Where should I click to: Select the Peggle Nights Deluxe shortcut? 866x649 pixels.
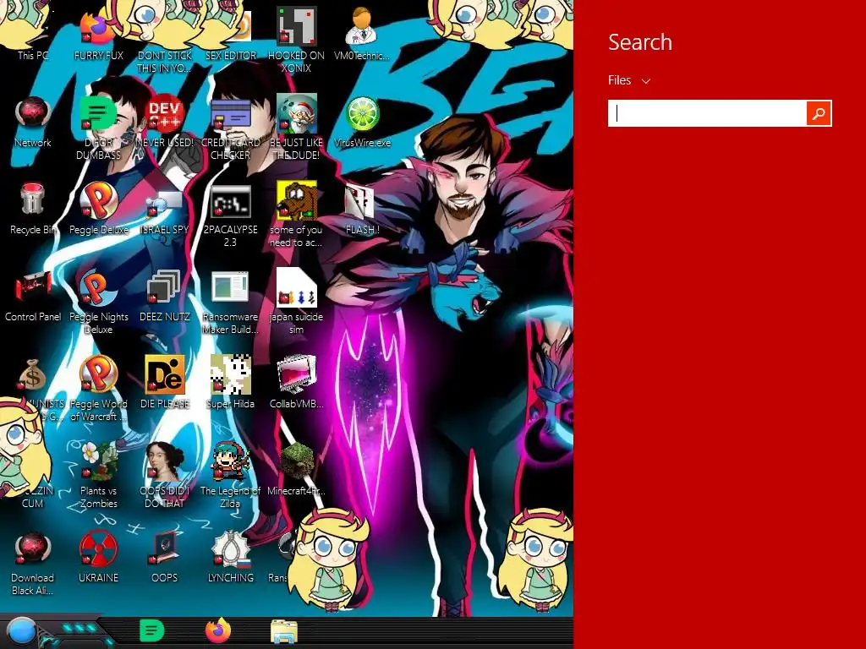(98, 303)
